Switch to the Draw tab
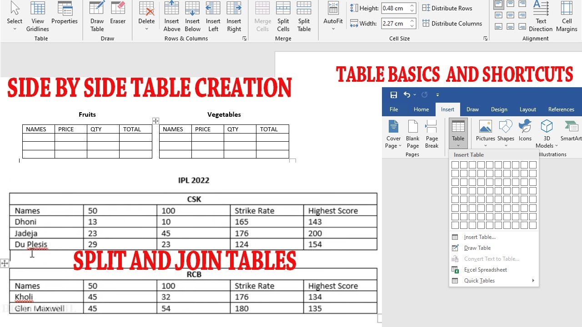This screenshot has height=327, width=582. pyautogui.click(x=472, y=109)
